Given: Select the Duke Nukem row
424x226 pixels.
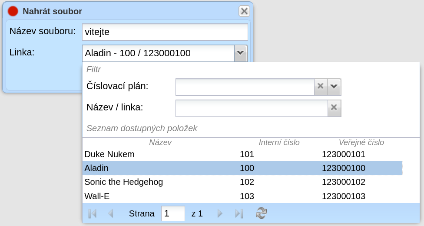Looking at the screenshot, I should click(242, 155).
